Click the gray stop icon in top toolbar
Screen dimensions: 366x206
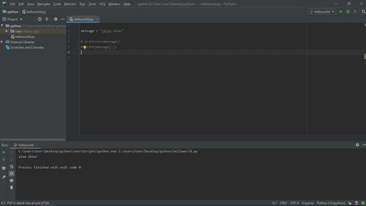[355, 11]
